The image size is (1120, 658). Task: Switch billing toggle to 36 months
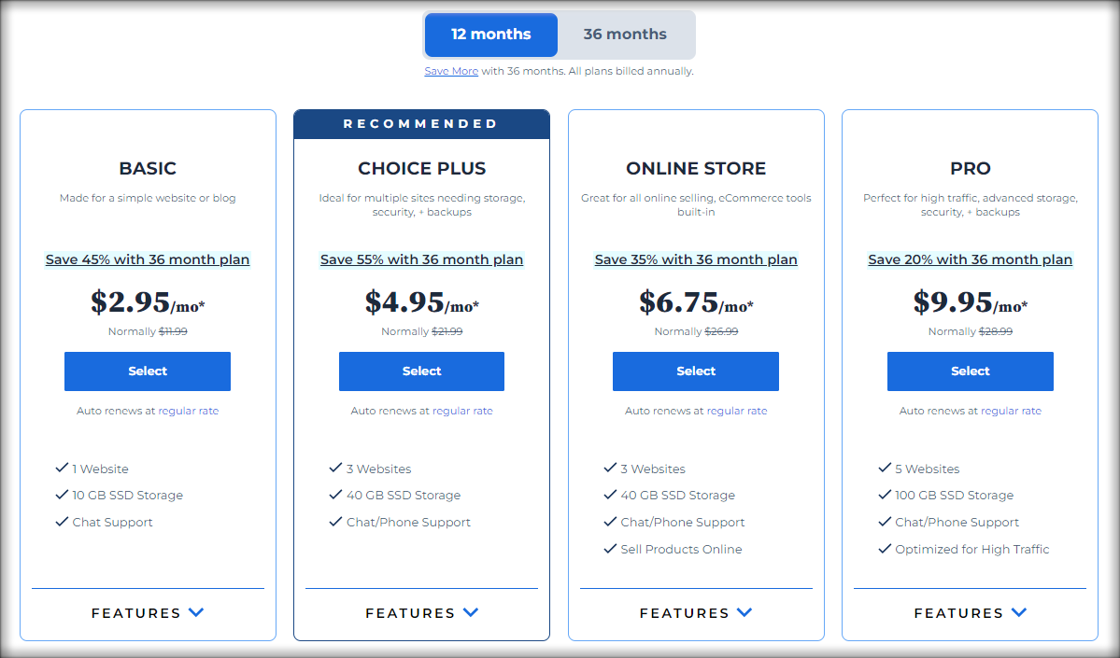pyautogui.click(x=625, y=35)
